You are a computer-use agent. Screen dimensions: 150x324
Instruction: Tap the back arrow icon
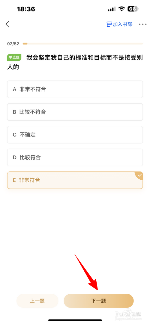[7, 24]
